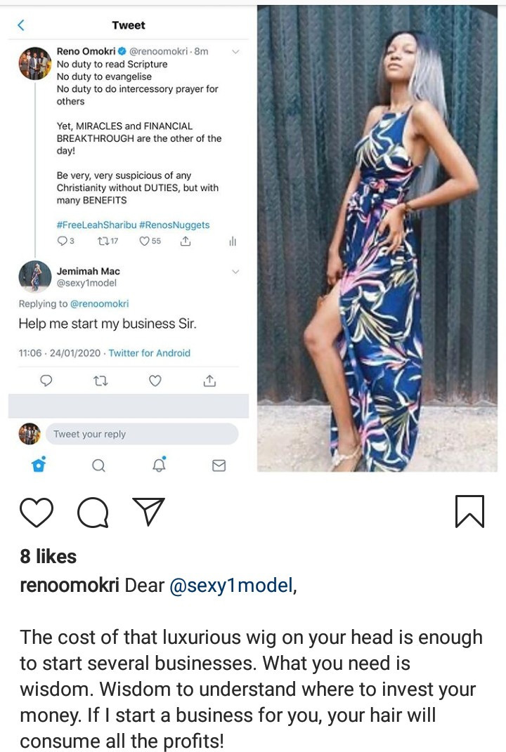Open @sexy1model mention in caption
This screenshot has height=752, width=506.
click(231, 586)
